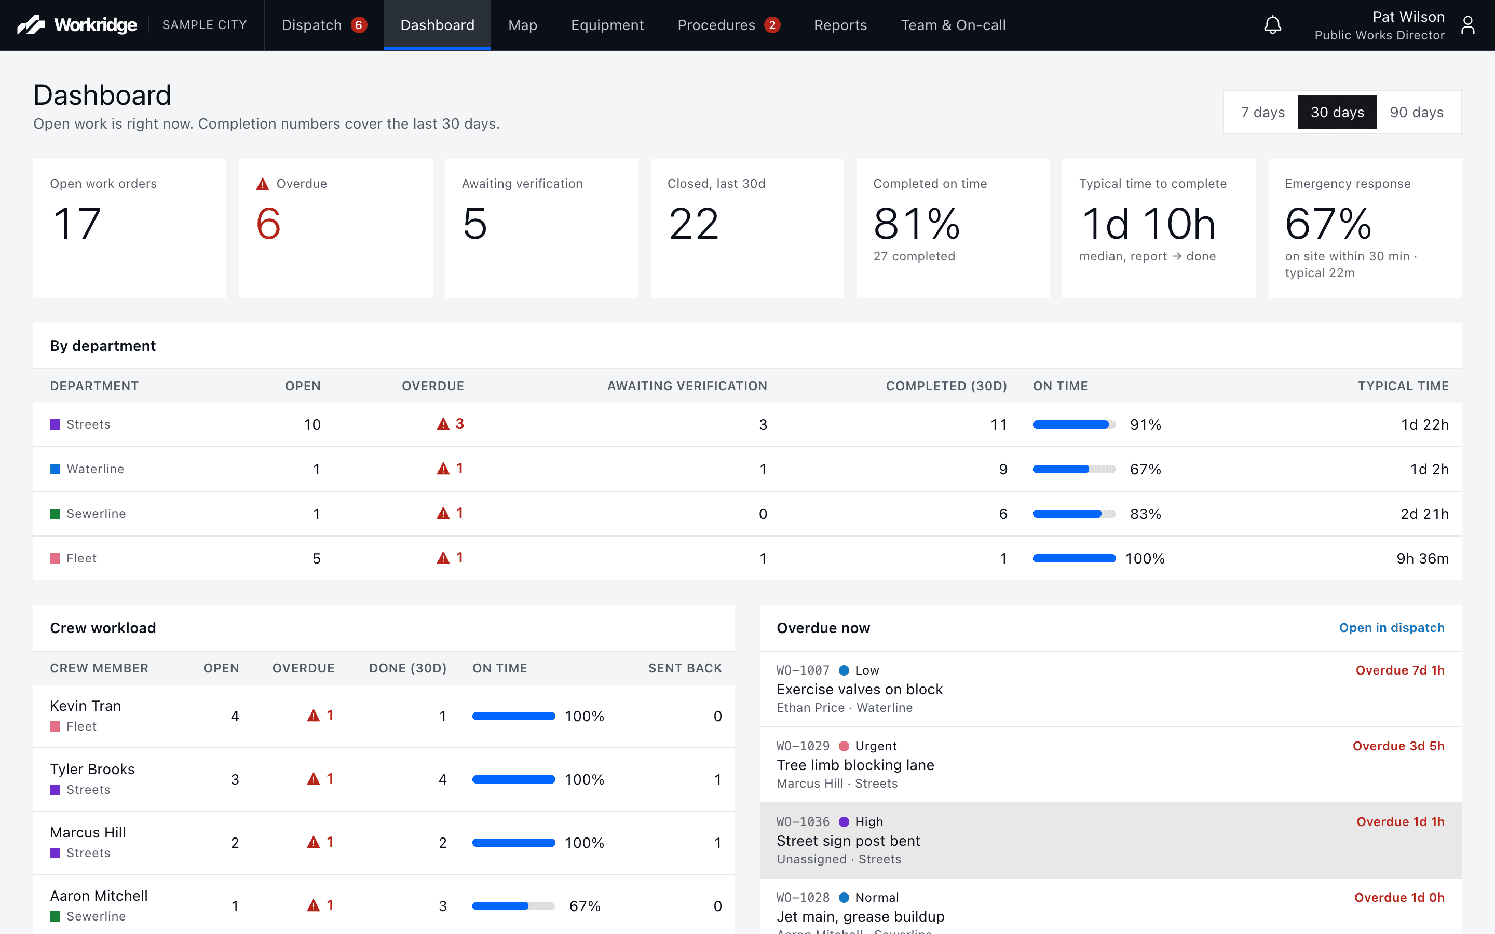Image resolution: width=1495 pixels, height=934 pixels.
Task: Click the Streets purple color square in department table
Action: point(55,424)
